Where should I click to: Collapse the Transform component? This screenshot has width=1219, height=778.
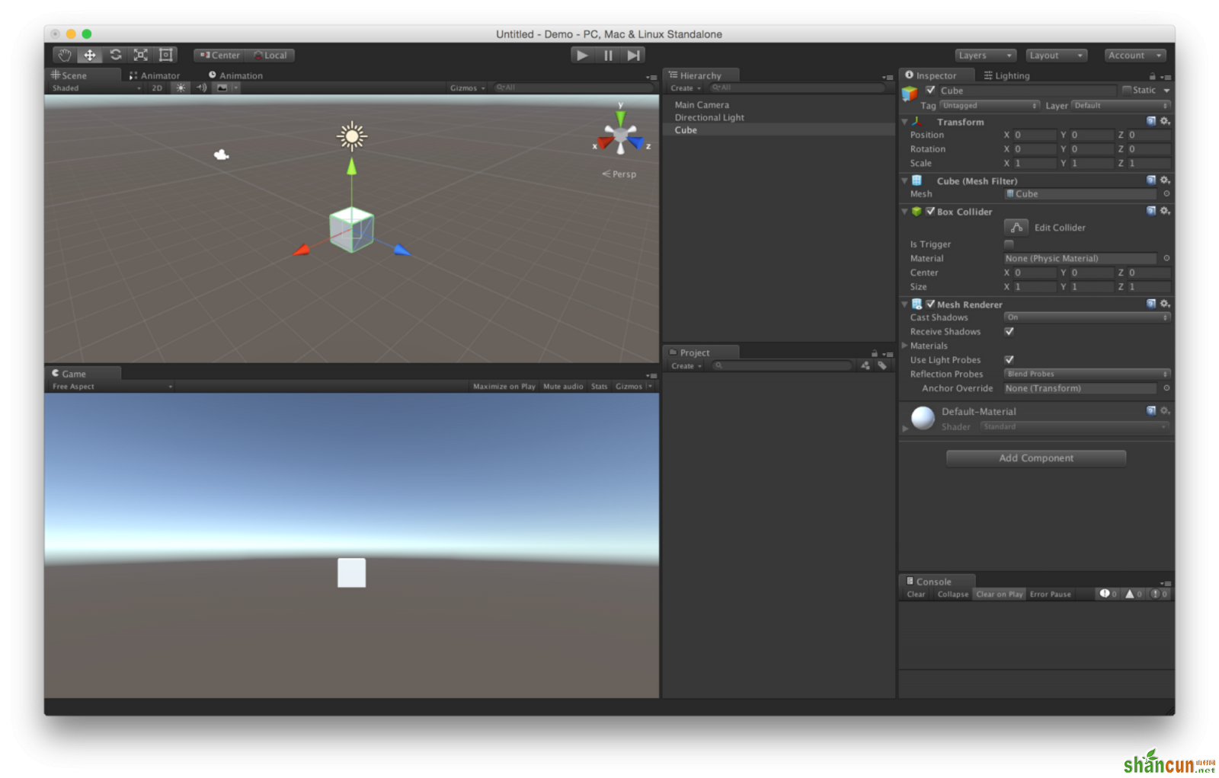[x=905, y=122]
